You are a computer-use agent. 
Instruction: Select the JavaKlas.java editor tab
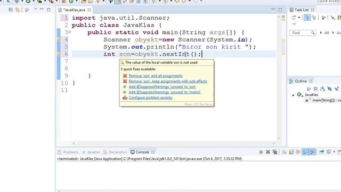pos(74,10)
